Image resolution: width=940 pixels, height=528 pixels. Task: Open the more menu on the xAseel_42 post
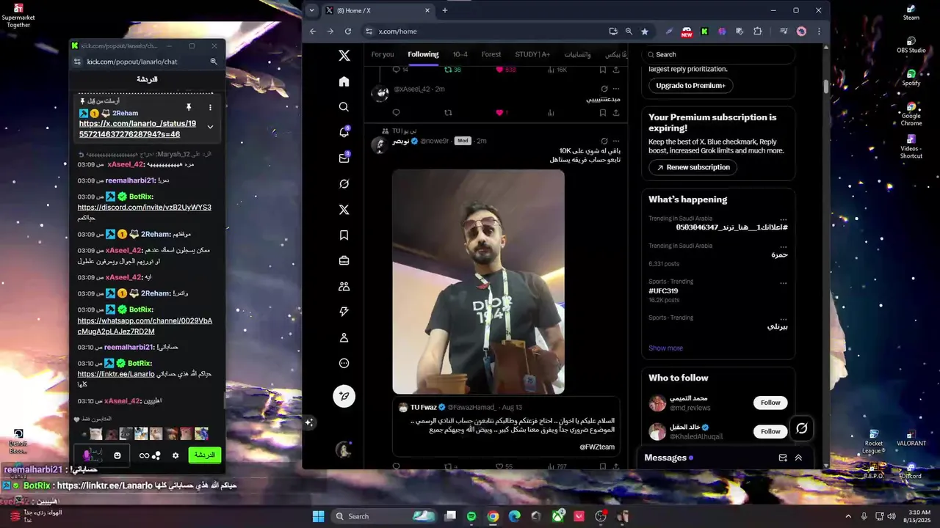pos(616,89)
